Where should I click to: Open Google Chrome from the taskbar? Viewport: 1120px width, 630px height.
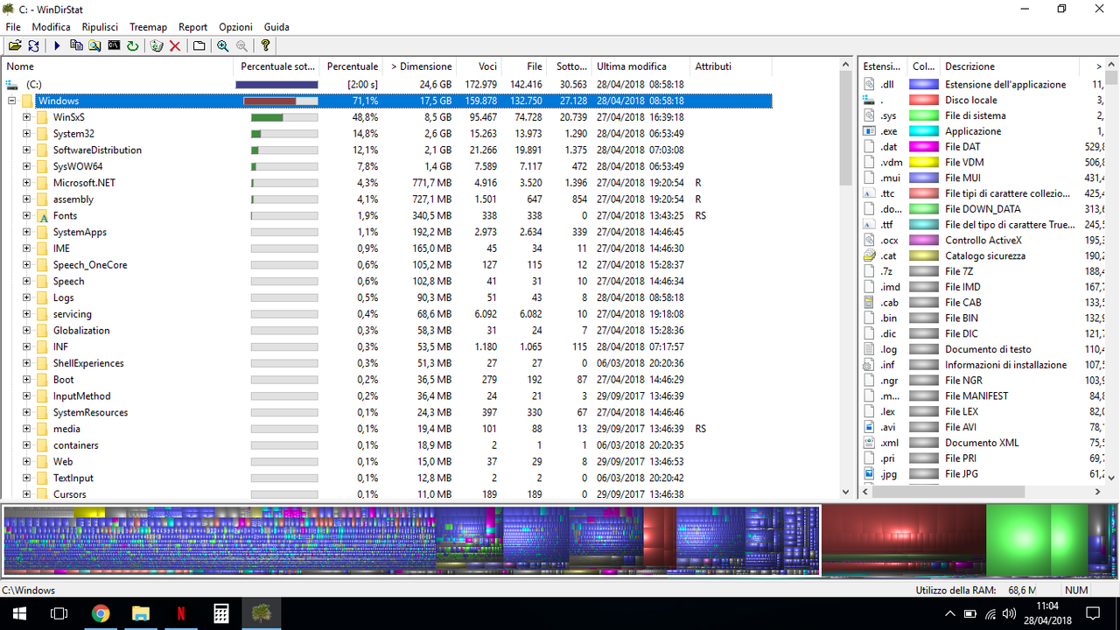101,612
